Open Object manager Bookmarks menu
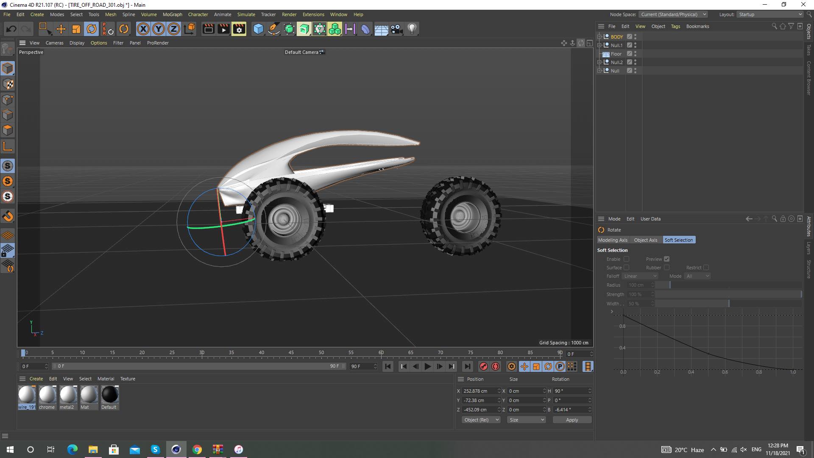The image size is (814, 458). 697,26
